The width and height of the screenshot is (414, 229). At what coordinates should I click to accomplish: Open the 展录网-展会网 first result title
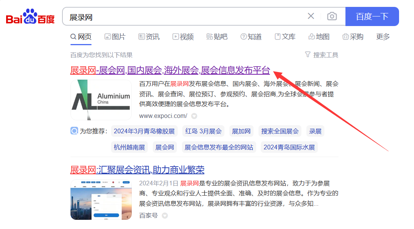170,70
